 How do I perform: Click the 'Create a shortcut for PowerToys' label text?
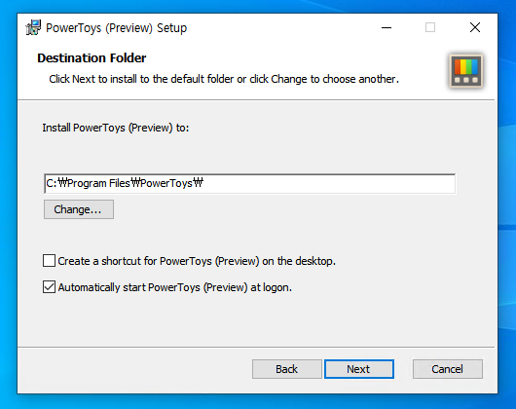197,261
